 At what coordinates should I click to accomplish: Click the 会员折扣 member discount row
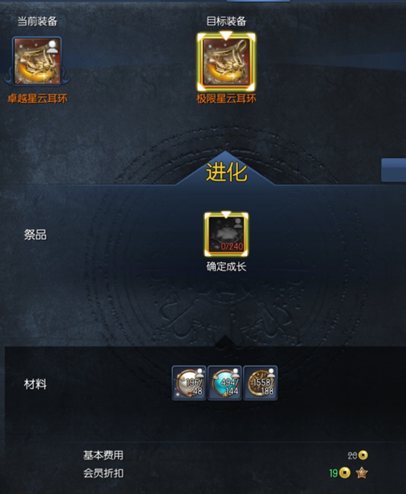pyautogui.click(x=225, y=473)
